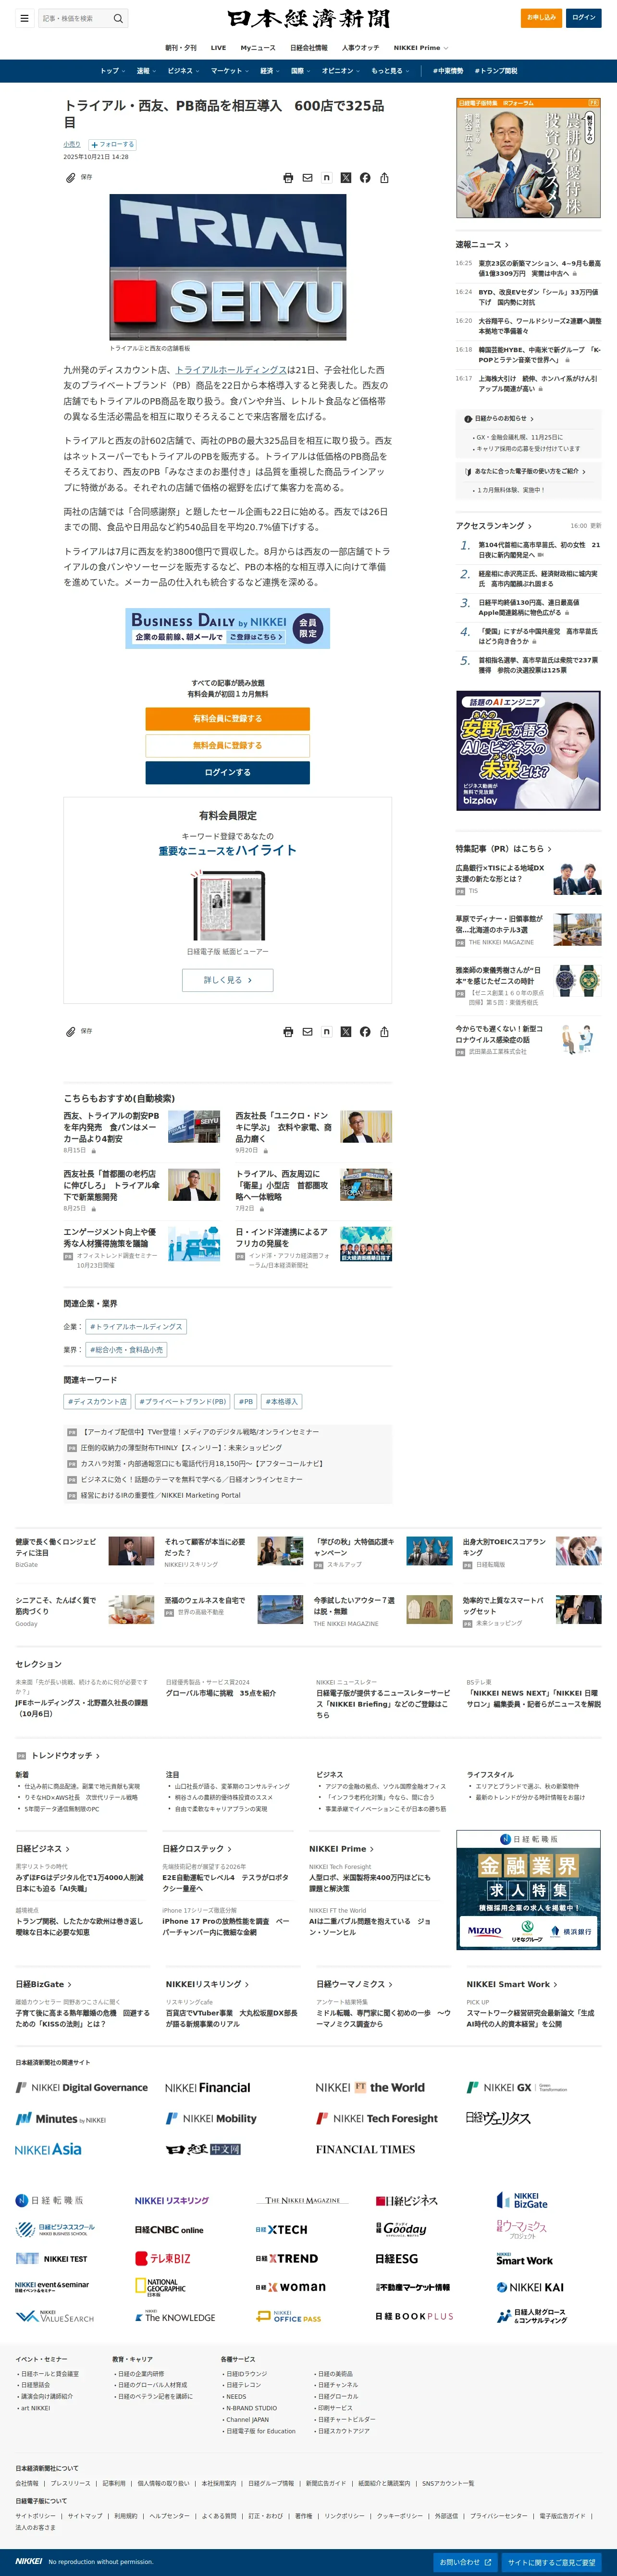This screenshot has height=2576, width=617.
Task: Click the ログイン button in the header
Action: 584,17
